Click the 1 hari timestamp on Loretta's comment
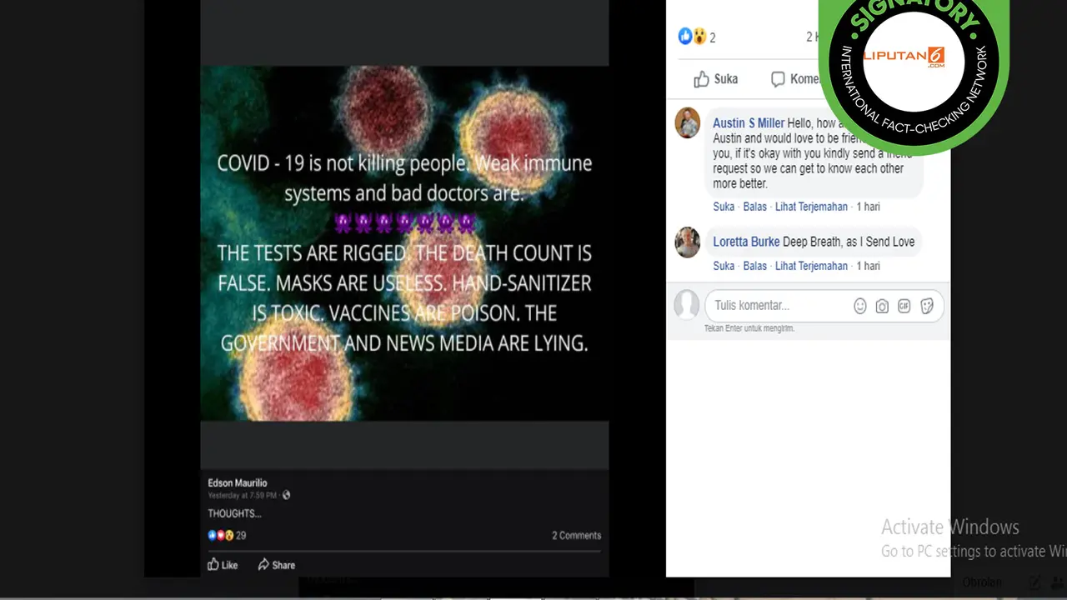 pyautogui.click(x=868, y=266)
